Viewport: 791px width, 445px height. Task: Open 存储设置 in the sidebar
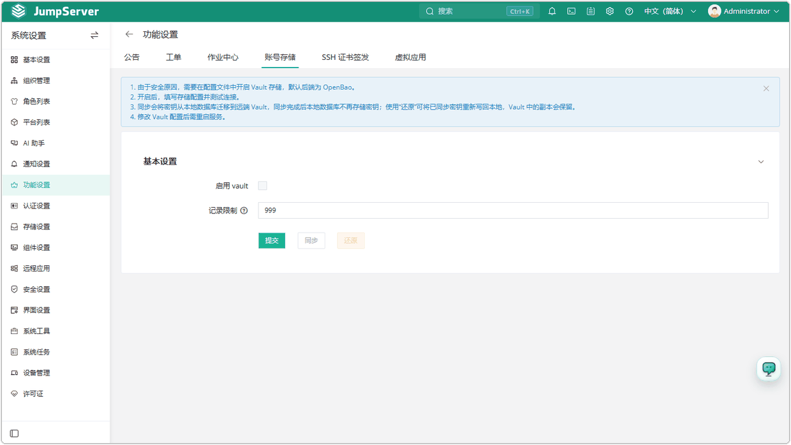point(55,227)
